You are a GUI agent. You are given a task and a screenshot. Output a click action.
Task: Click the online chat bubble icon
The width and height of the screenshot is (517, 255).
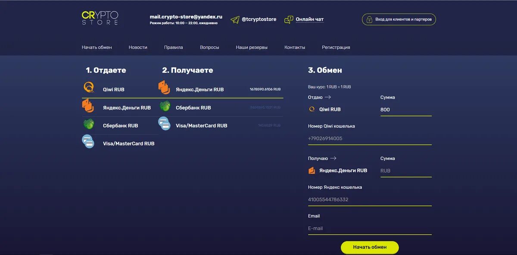click(x=289, y=19)
